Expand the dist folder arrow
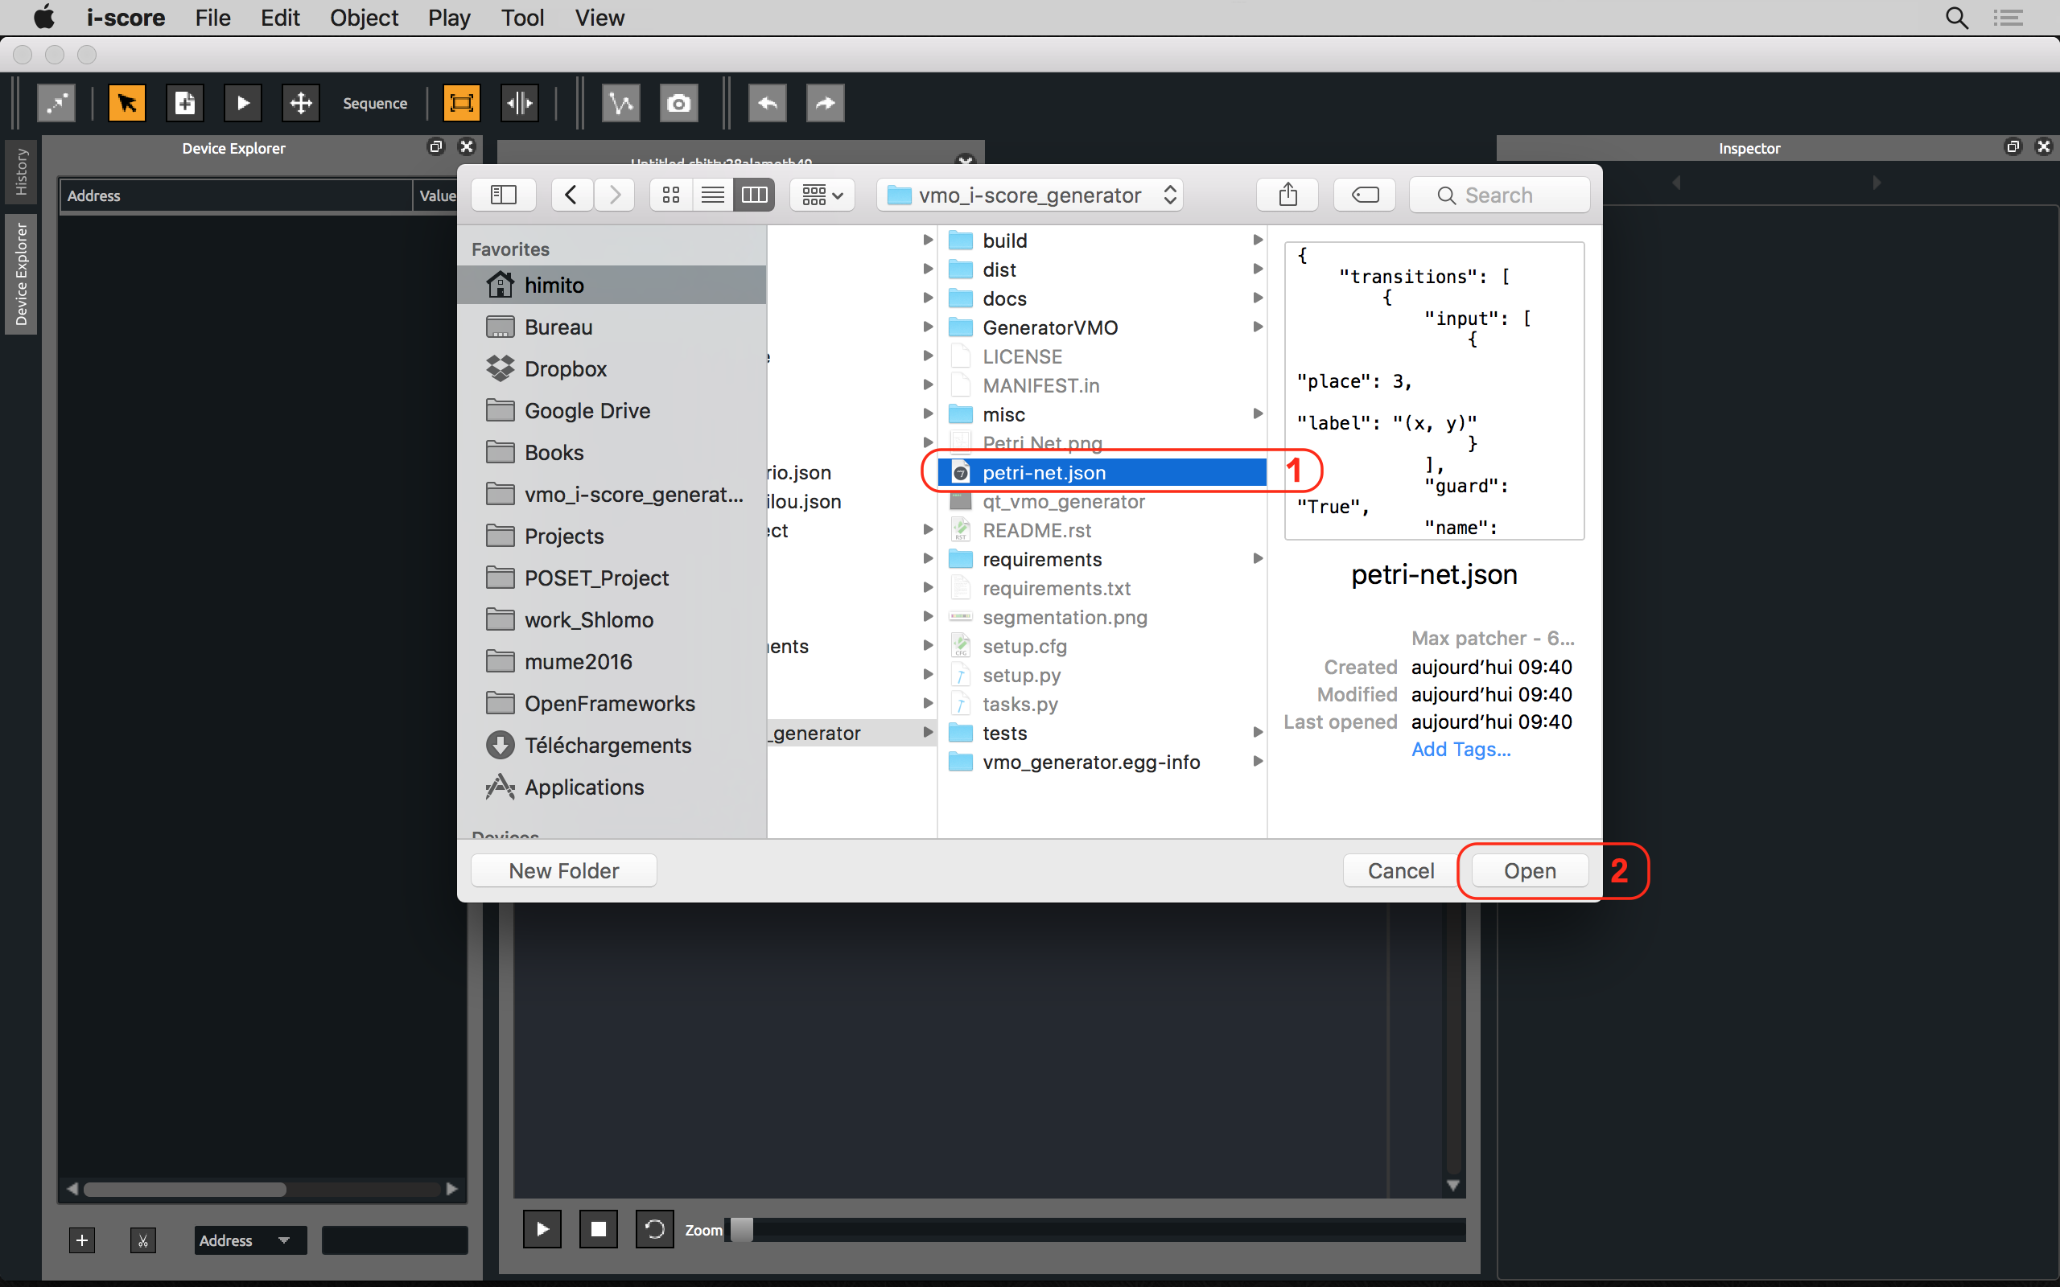Screen dimensions: 2060x1287 tap(1257, 269)
